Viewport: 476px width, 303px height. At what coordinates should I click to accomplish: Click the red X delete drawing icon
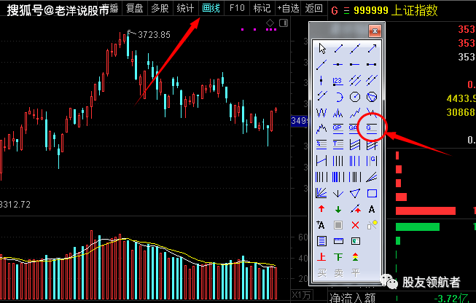(355, 225)
